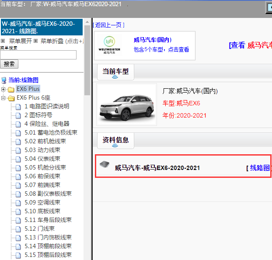Click the 菜单折叠 collapse-all icon
This screenshot has width=272, height=260.
pos(35,41)
